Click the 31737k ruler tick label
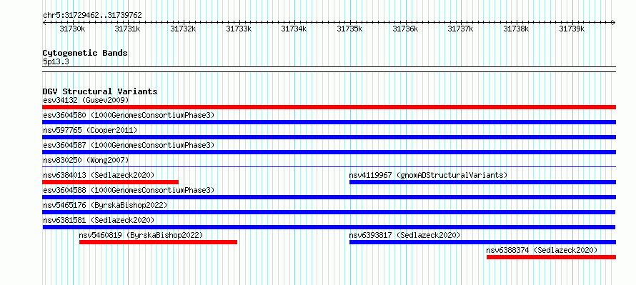 460,29
